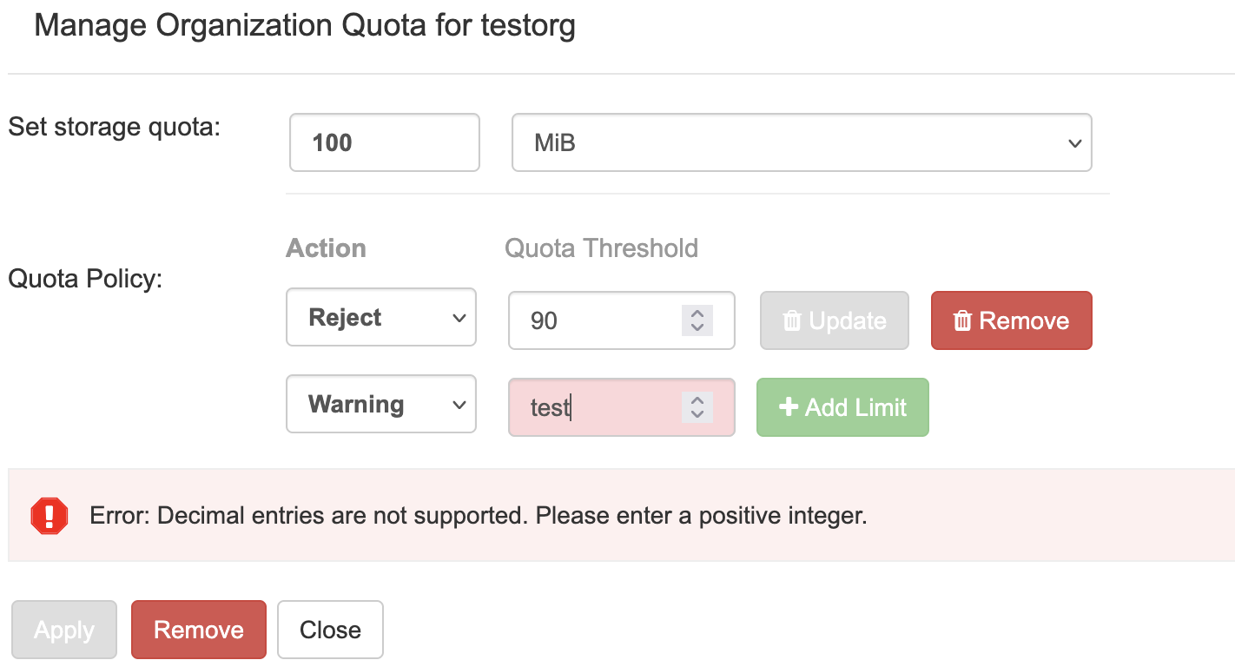Image resolution: width=1235 pixels, height=660 pixels.
Task: Open the MiB storage unit dropdown
Action: click(801, 142)
